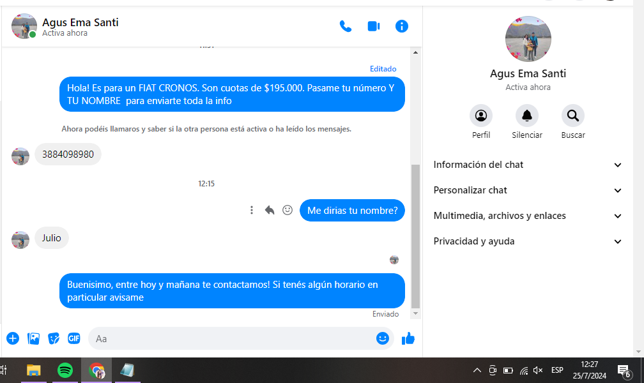Click Silenciar bell to mute conversation
644x383 pixels.
(527, 116)
